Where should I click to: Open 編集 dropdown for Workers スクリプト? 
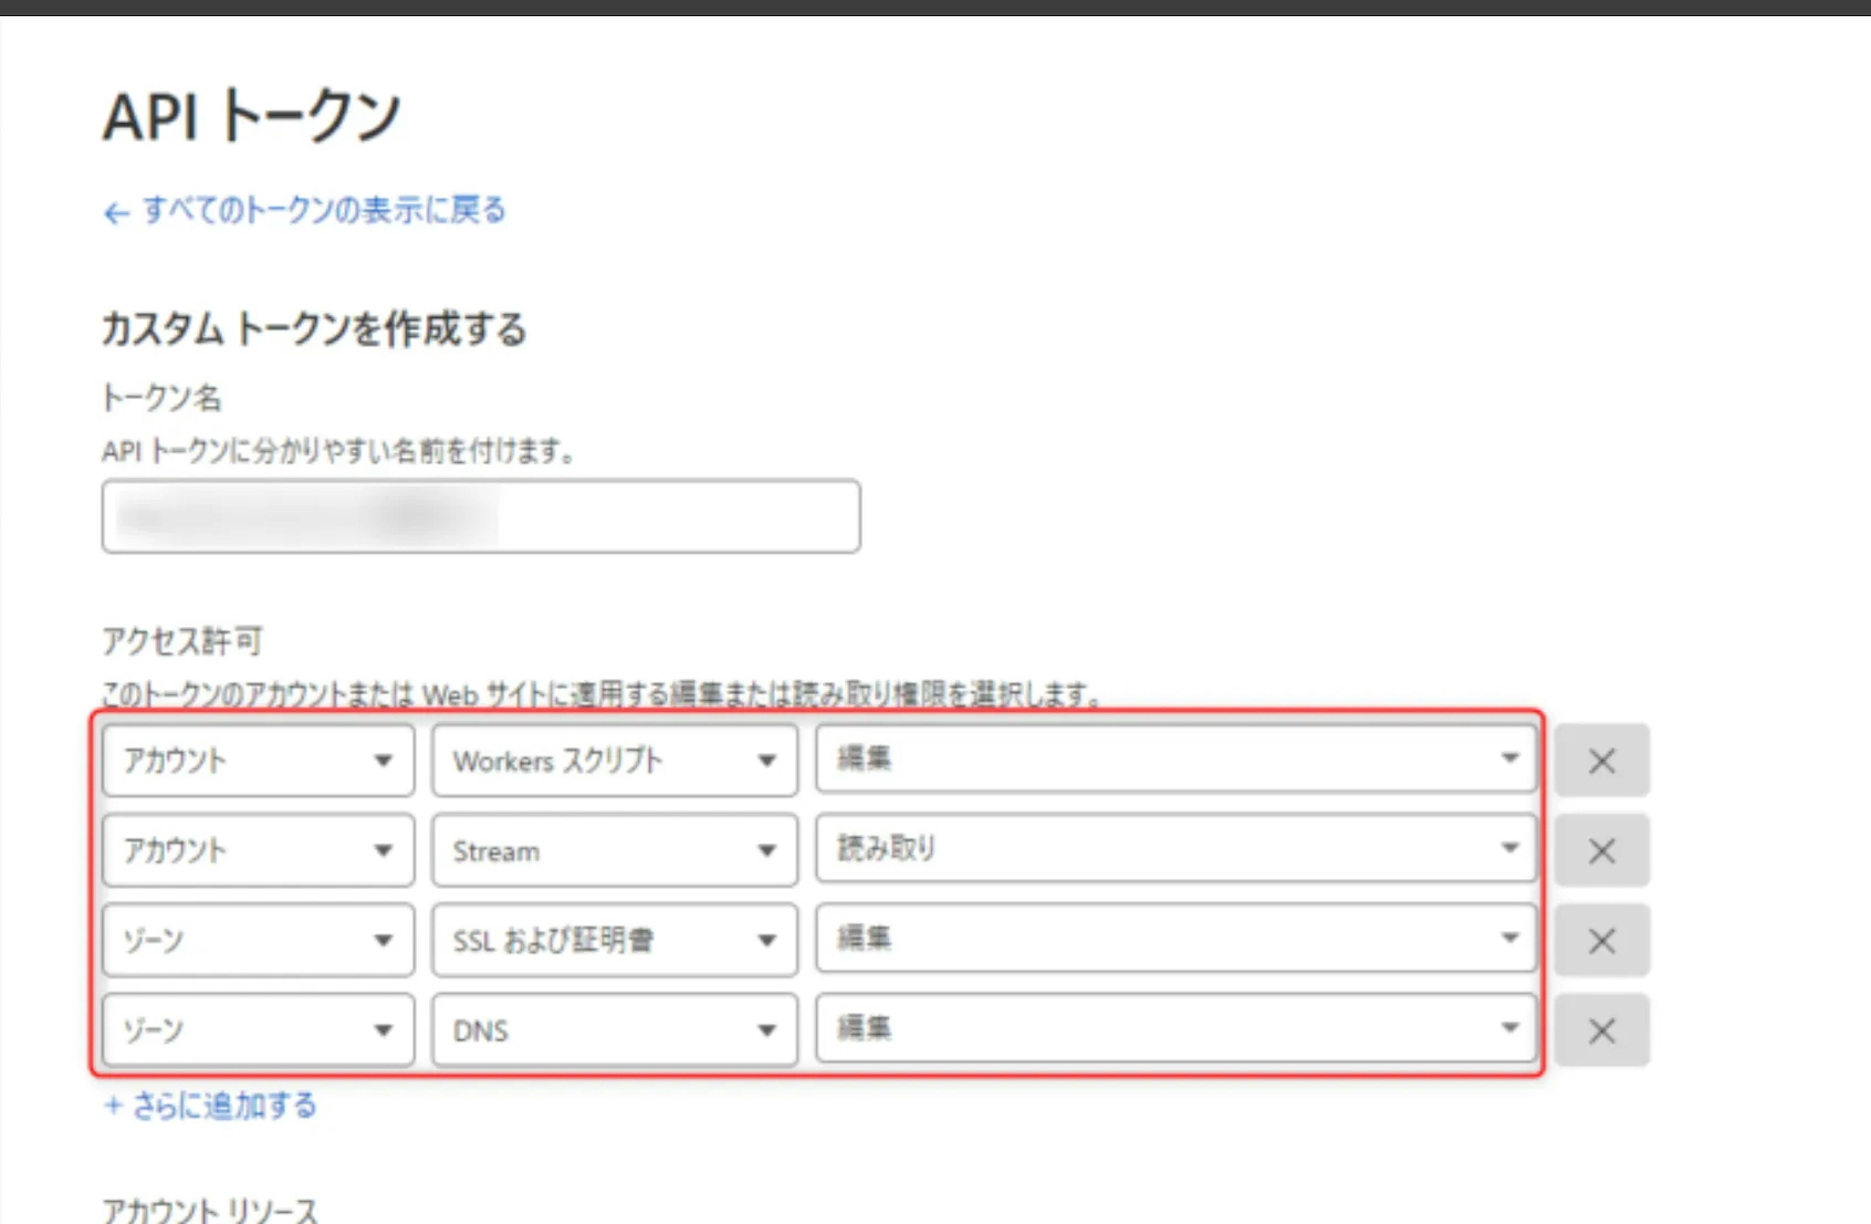[1175, 759]
